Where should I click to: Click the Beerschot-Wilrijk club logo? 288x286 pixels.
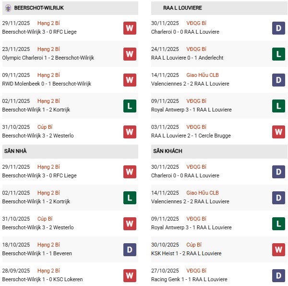coord(8,8)
